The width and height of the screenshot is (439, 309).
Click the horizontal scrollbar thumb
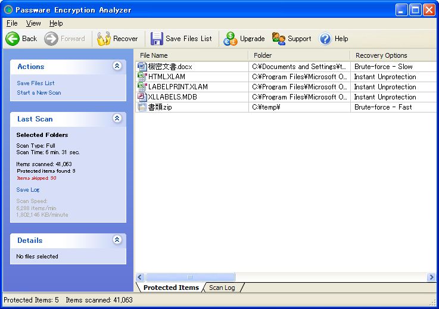pyautogui.click(x=190, y=277)
